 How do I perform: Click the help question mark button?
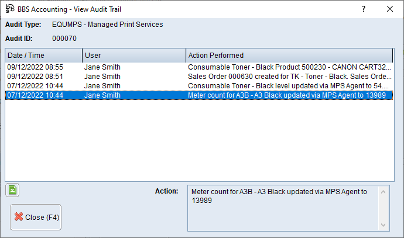[x=364, y=9]
